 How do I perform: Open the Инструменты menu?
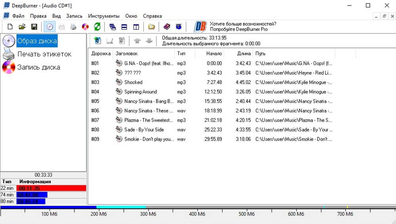[104, 16]
